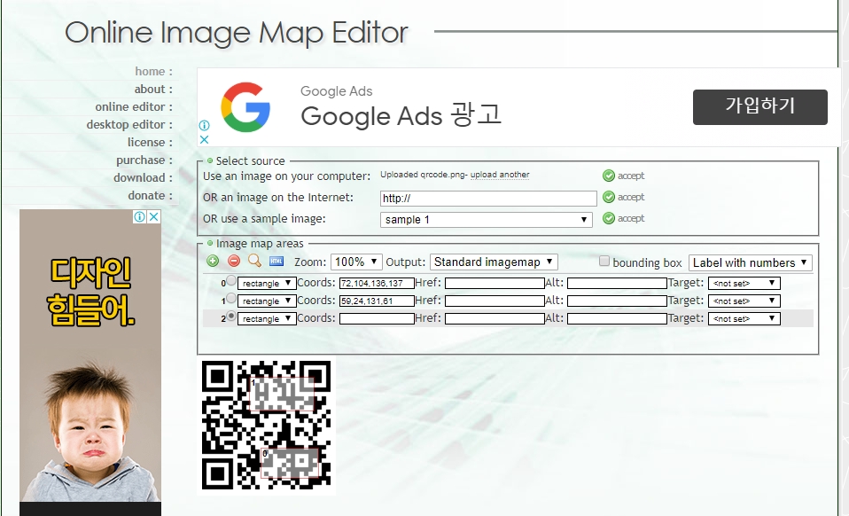The height and width of the screenshot is (516, 849).
Task: Open Target dropdown for area 1
Action: (744, 301)
